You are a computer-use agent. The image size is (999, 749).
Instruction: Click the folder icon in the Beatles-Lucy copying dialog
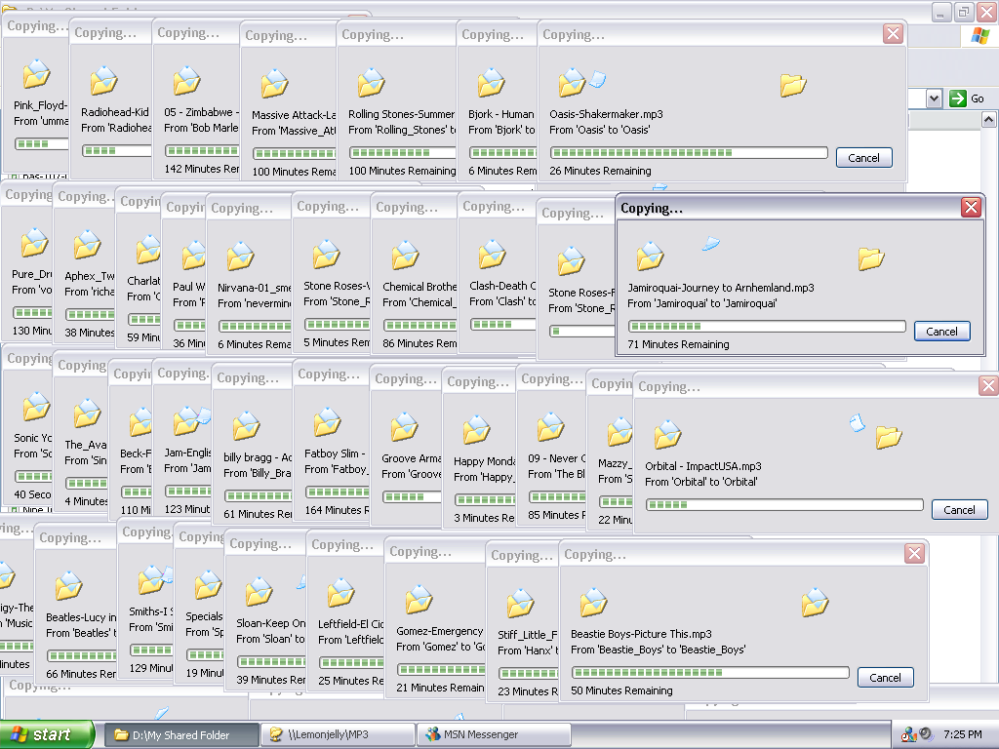click(x=69, y=586)
